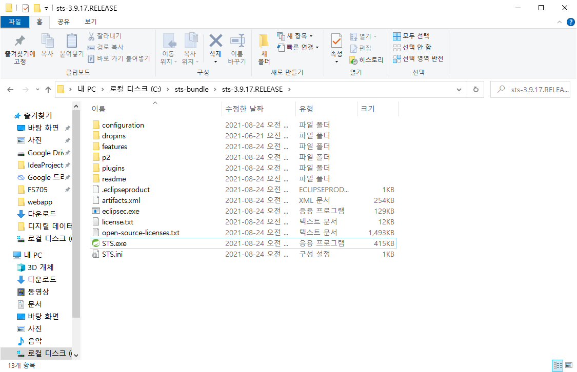Open the 빠른 연결 (Easy access) dropdown
The height and width of the screenshot is (372, 577).
pos(297,47)
